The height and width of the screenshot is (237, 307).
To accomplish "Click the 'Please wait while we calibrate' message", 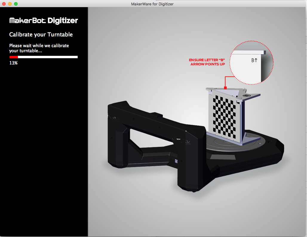I will [x=39, y=48].
